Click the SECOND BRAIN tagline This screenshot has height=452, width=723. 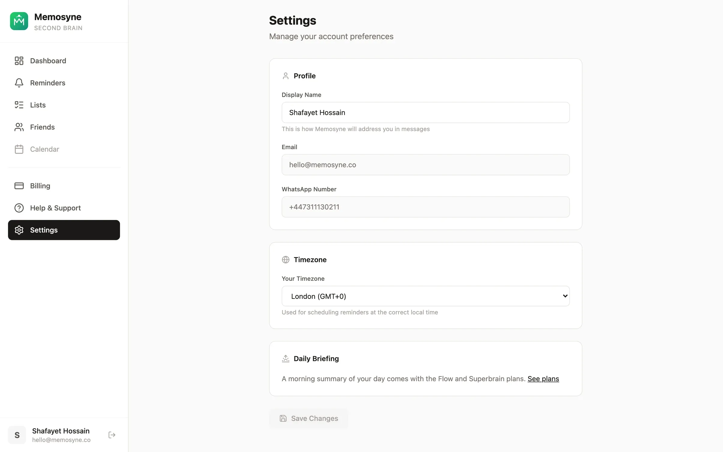[58, 28]
